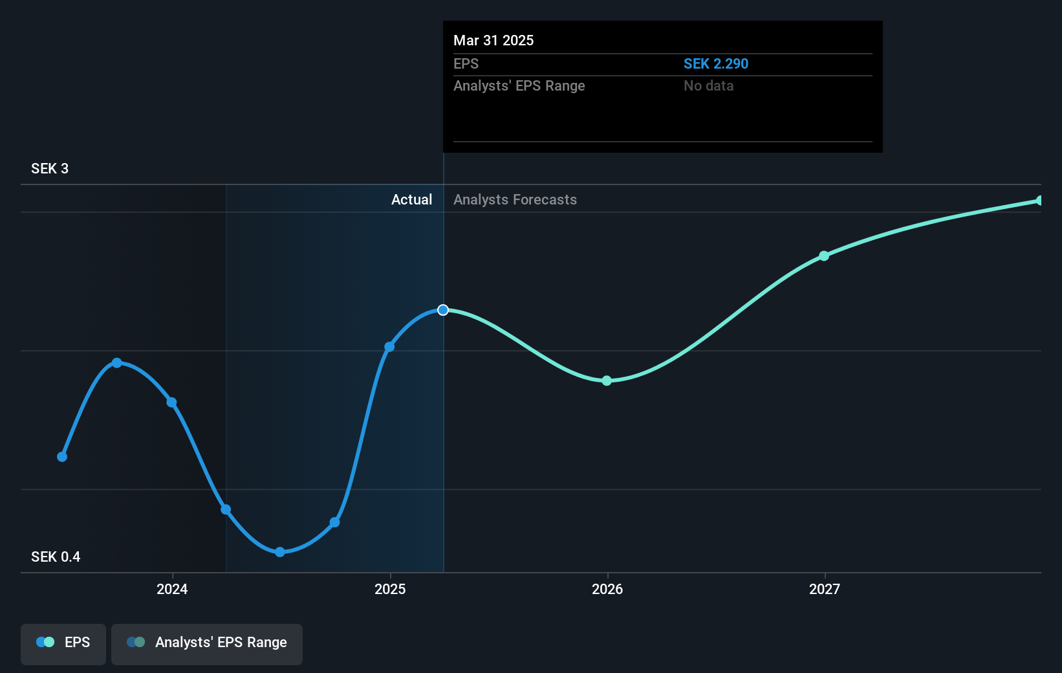Click the 'SEK 3' axis label
Screen dimensions: 1062x673
point(50,169)
